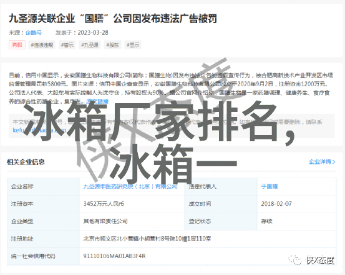
Task: Click the 企业类型 row label
Action: pyautogui.click(x=22, y=221)
